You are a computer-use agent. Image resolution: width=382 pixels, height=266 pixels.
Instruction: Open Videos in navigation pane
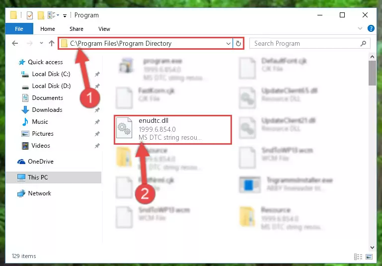(x=41, y=146)
